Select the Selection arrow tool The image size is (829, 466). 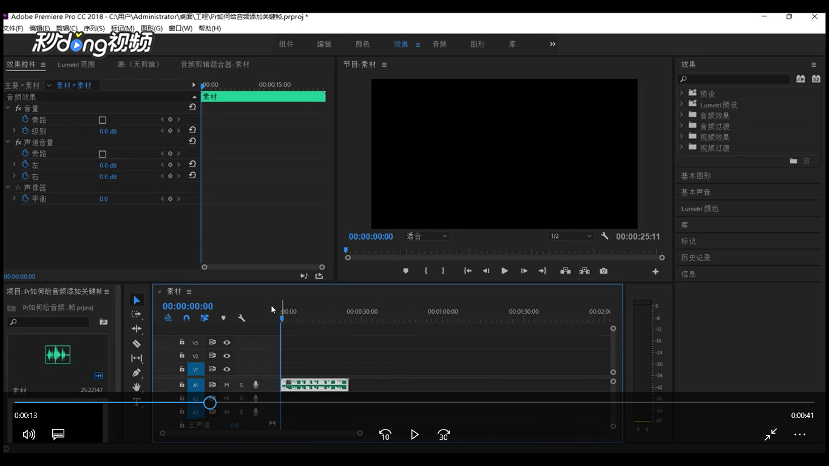click(x=137, y=300)
